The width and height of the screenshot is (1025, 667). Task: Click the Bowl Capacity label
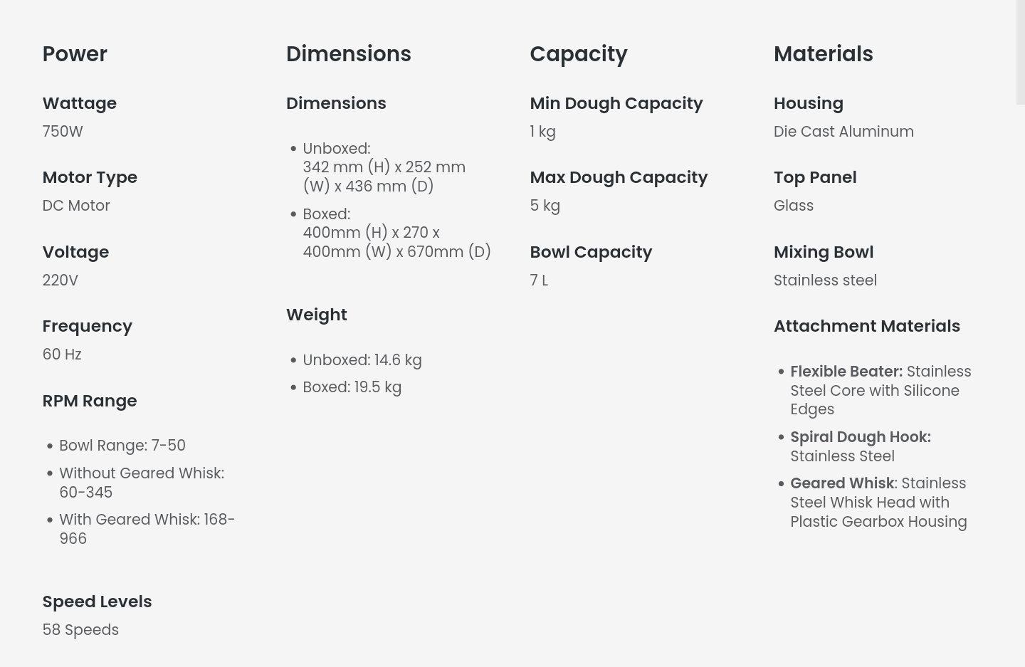point(591,252)
